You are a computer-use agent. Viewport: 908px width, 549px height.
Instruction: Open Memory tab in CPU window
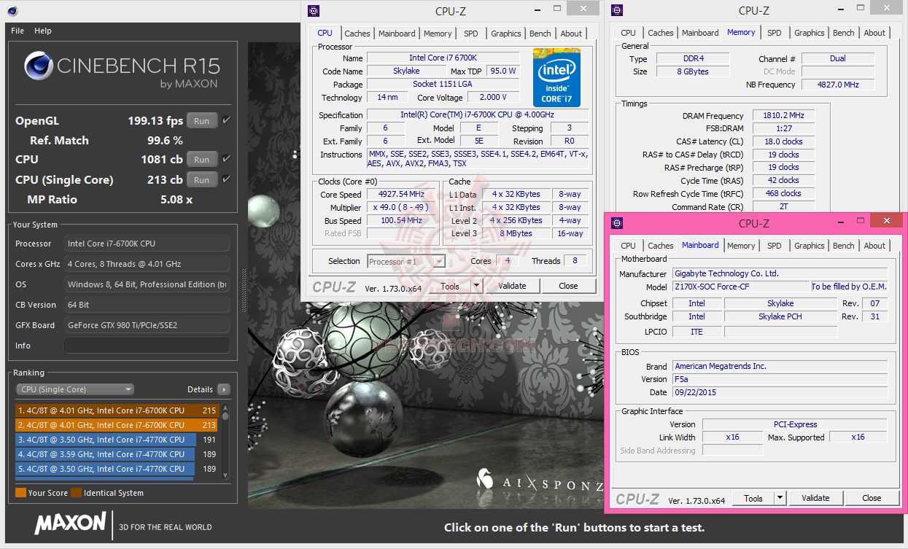pos(438,34)
